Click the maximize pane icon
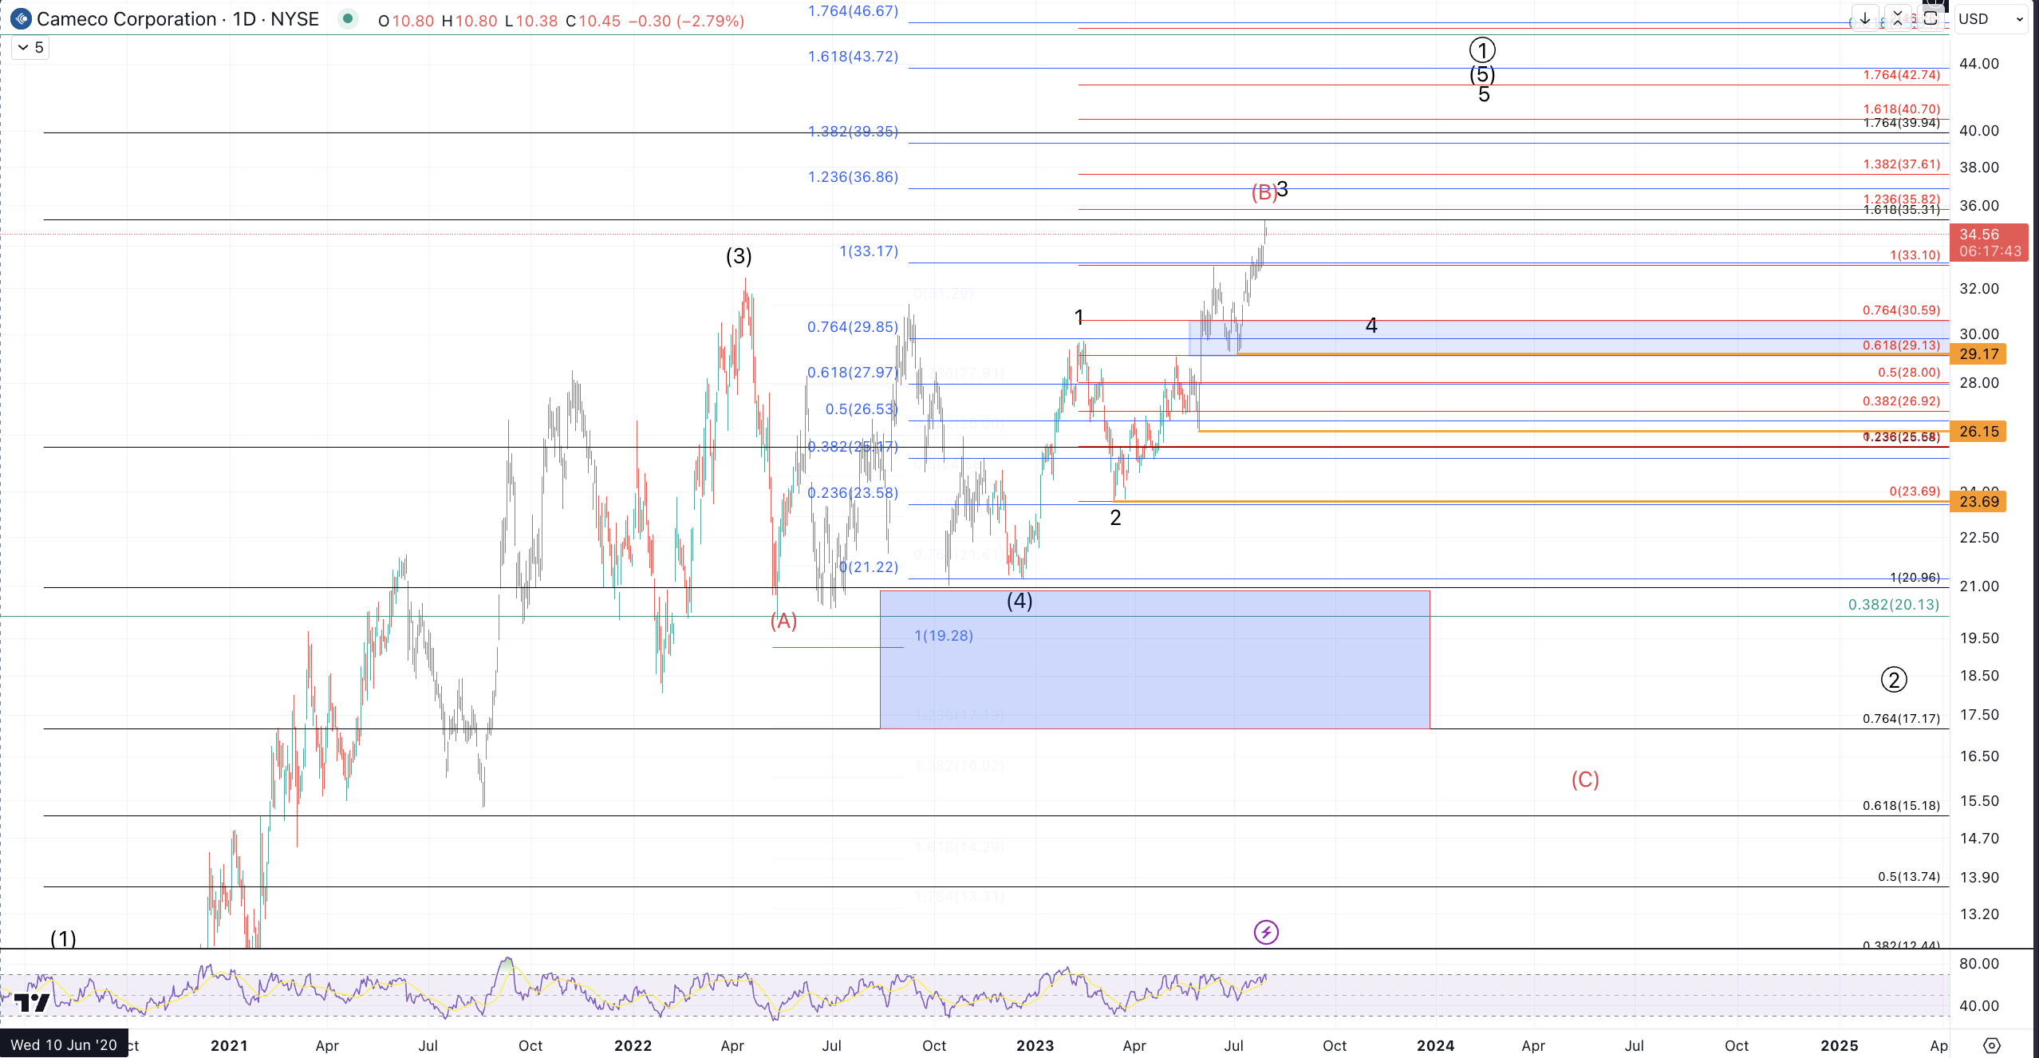This screenshot has width=2039, height=1058. point(1931,18)
